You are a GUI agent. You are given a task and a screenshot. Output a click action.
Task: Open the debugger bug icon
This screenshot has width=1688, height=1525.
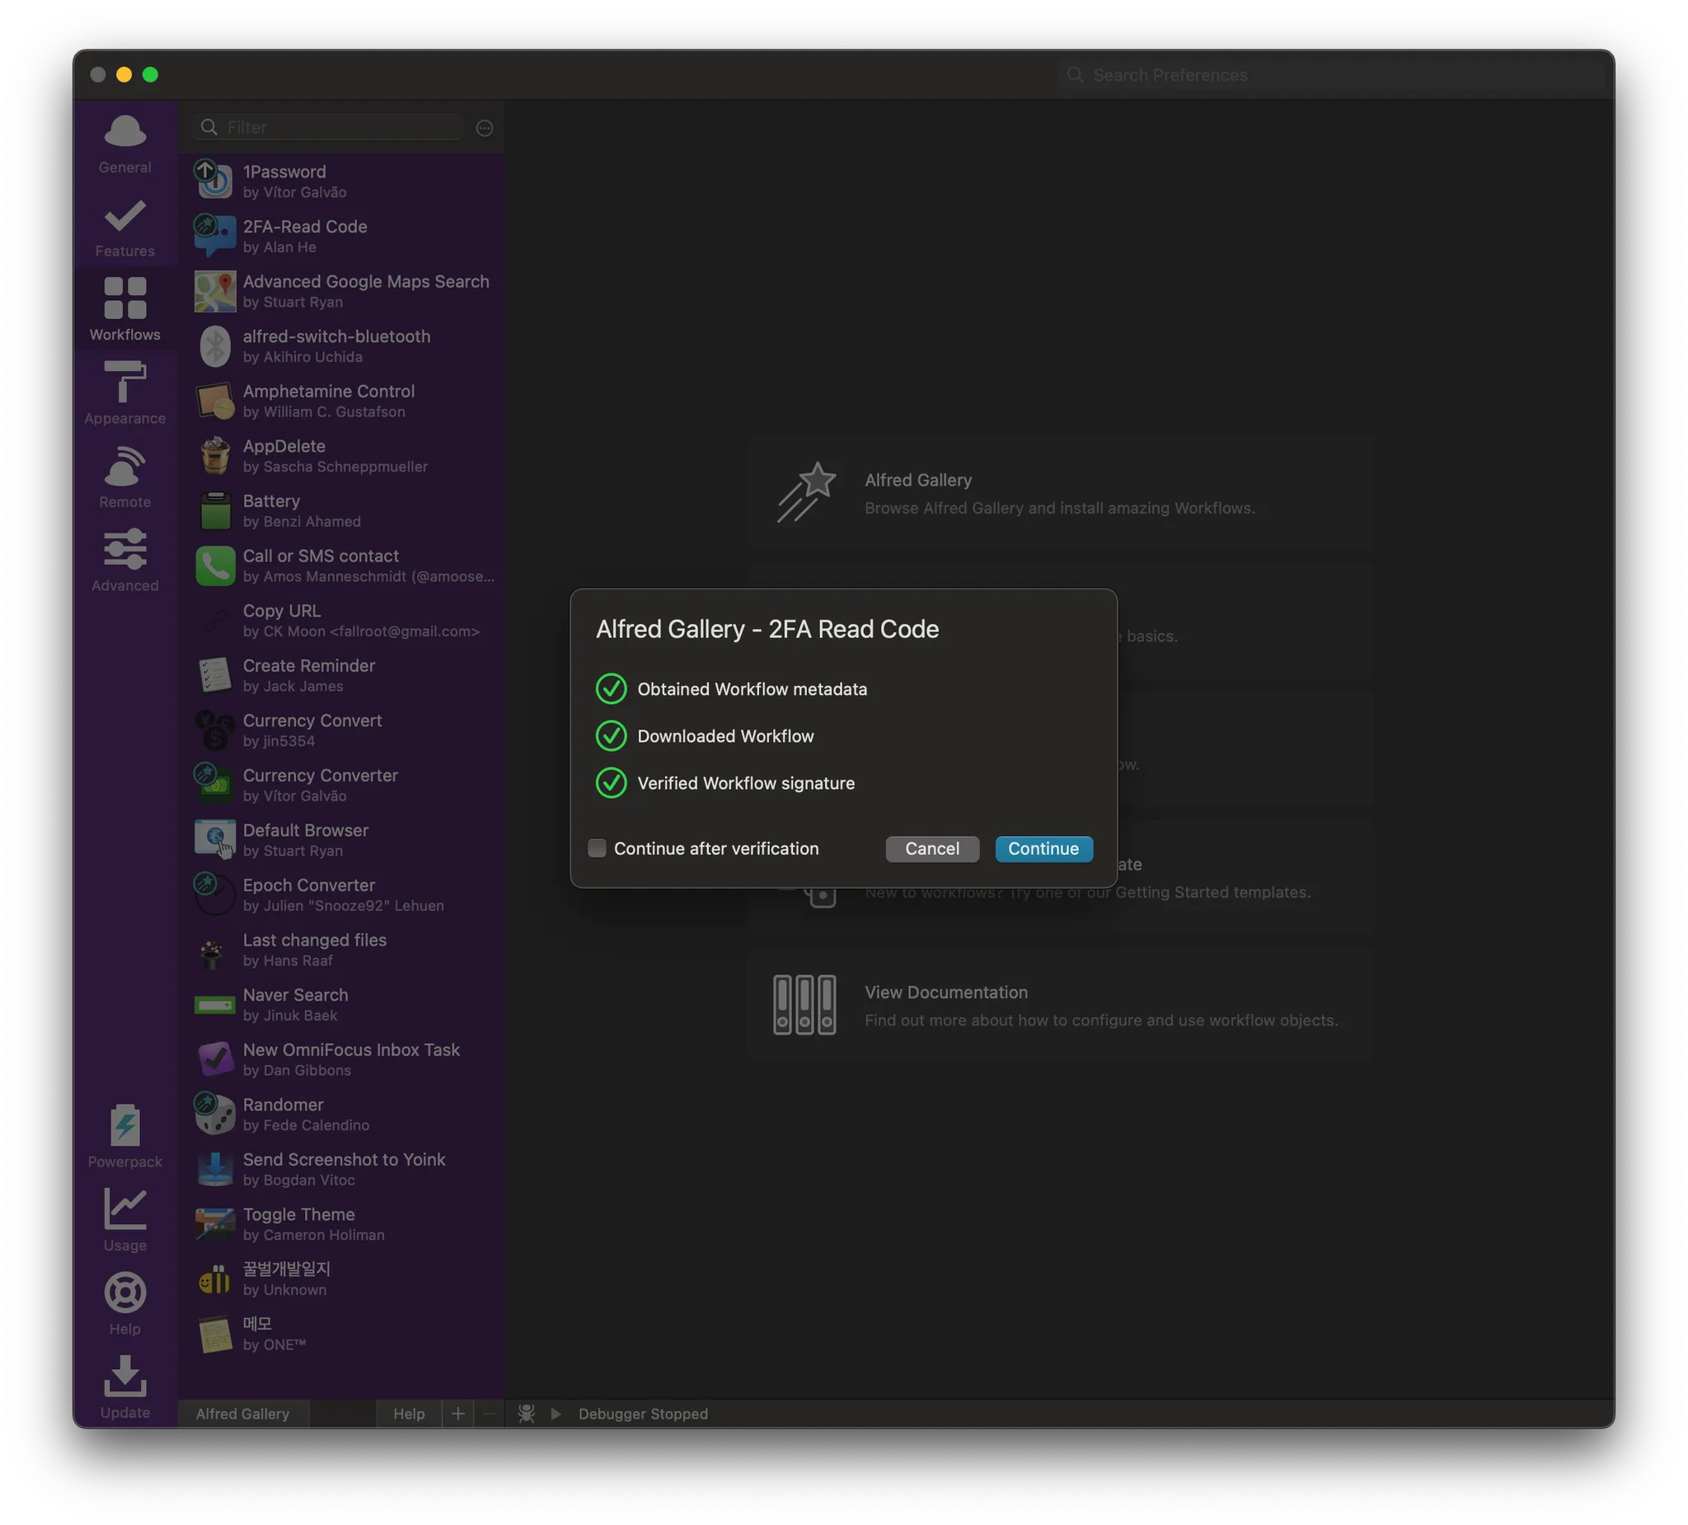pyautogui.click(x=527, y=1414)
